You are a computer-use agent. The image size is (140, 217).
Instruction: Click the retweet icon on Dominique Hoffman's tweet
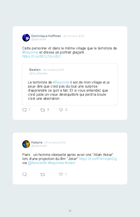[43, 110]
